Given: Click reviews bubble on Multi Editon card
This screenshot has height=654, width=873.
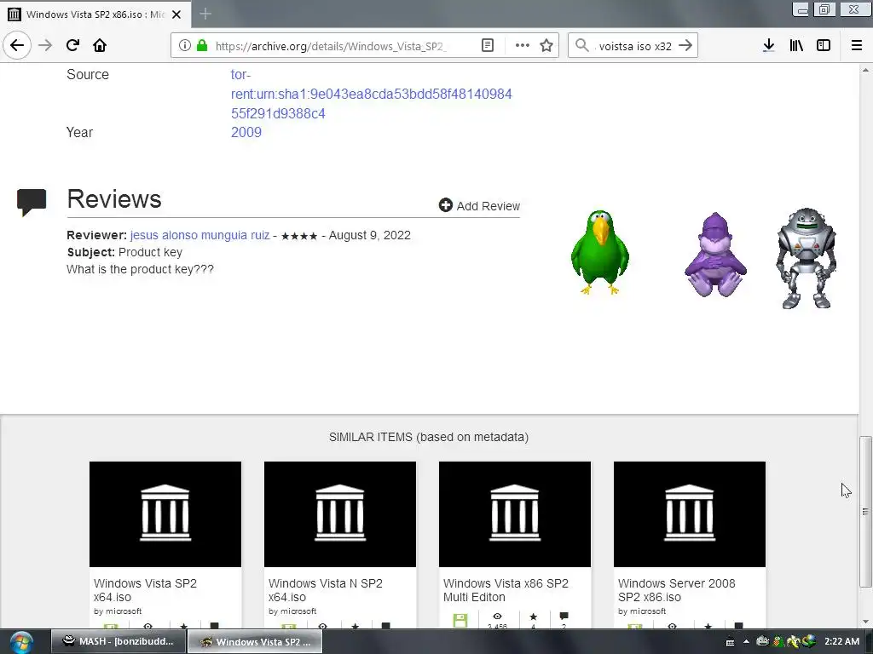Looking at the screenshot, I should (x=564, y=617).
